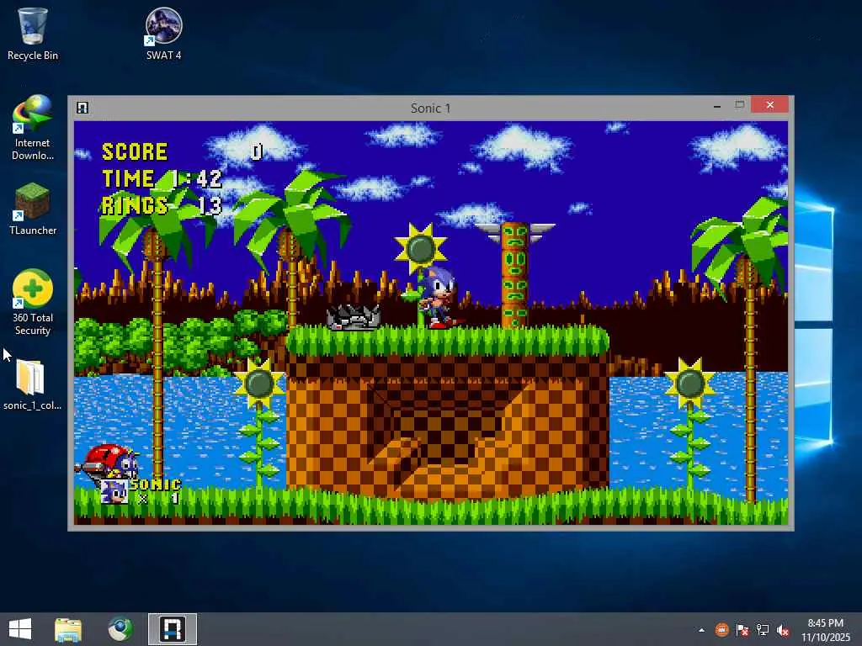This screenshot has height=646, width=862.
Task: Click the SCORE label in the game
Action: (x=135, y=151)
